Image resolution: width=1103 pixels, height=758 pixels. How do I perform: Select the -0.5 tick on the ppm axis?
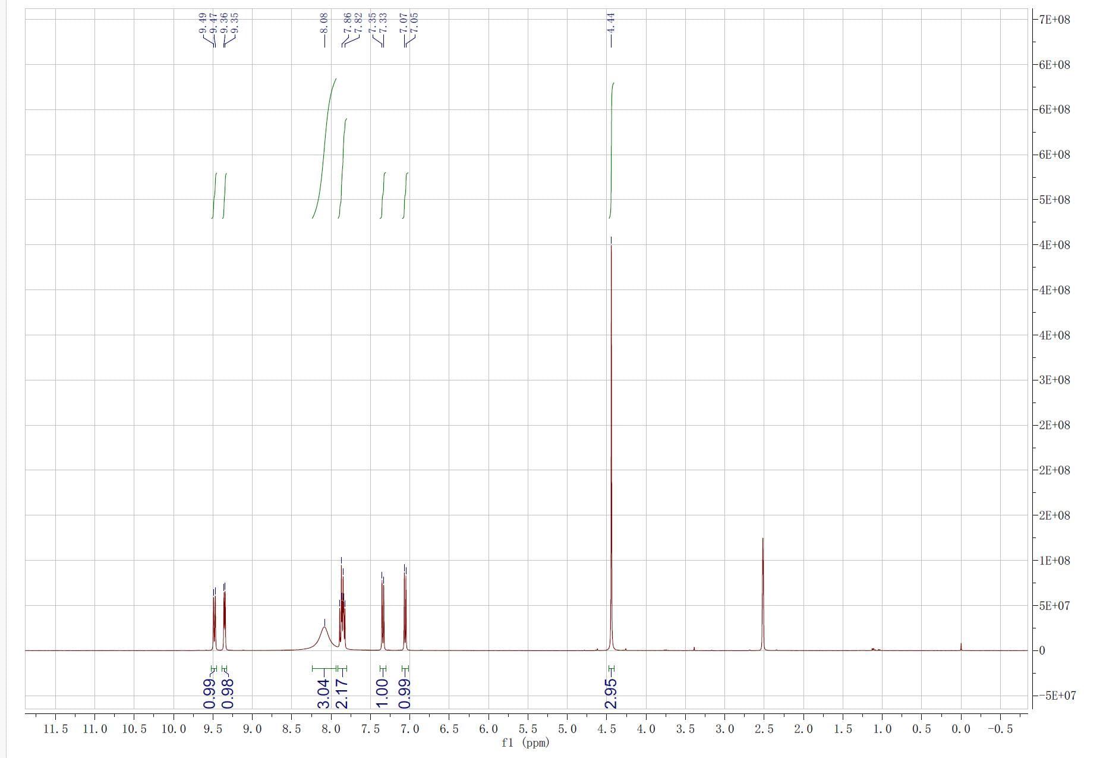coord(1000,729)
